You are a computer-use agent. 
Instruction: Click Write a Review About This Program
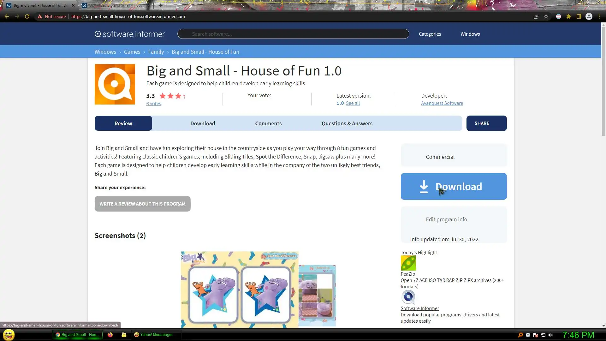coord(142,204)
